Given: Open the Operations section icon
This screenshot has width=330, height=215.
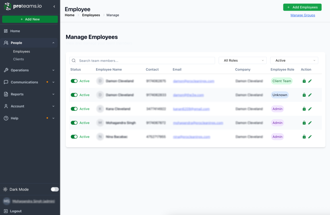Looking at the screenshot, I should click(x=5, y=70).
